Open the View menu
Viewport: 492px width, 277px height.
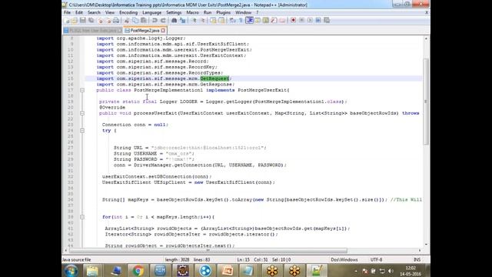pyautogui.click(x=110, y=12)
